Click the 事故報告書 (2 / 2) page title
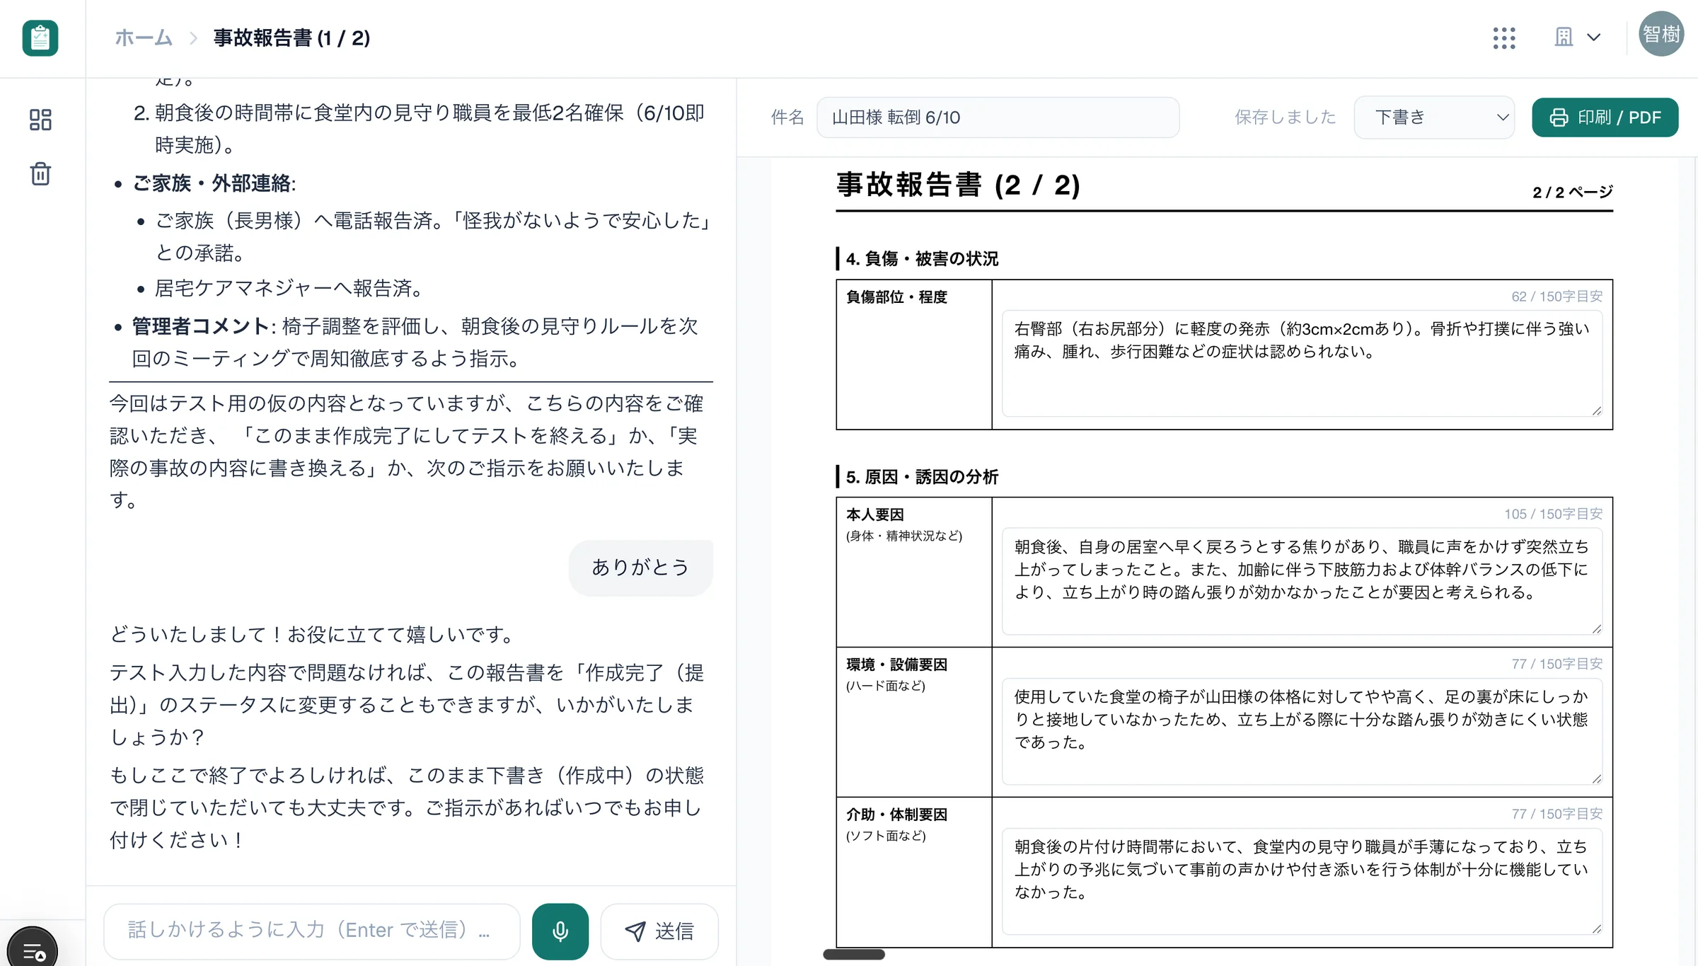 958,185
